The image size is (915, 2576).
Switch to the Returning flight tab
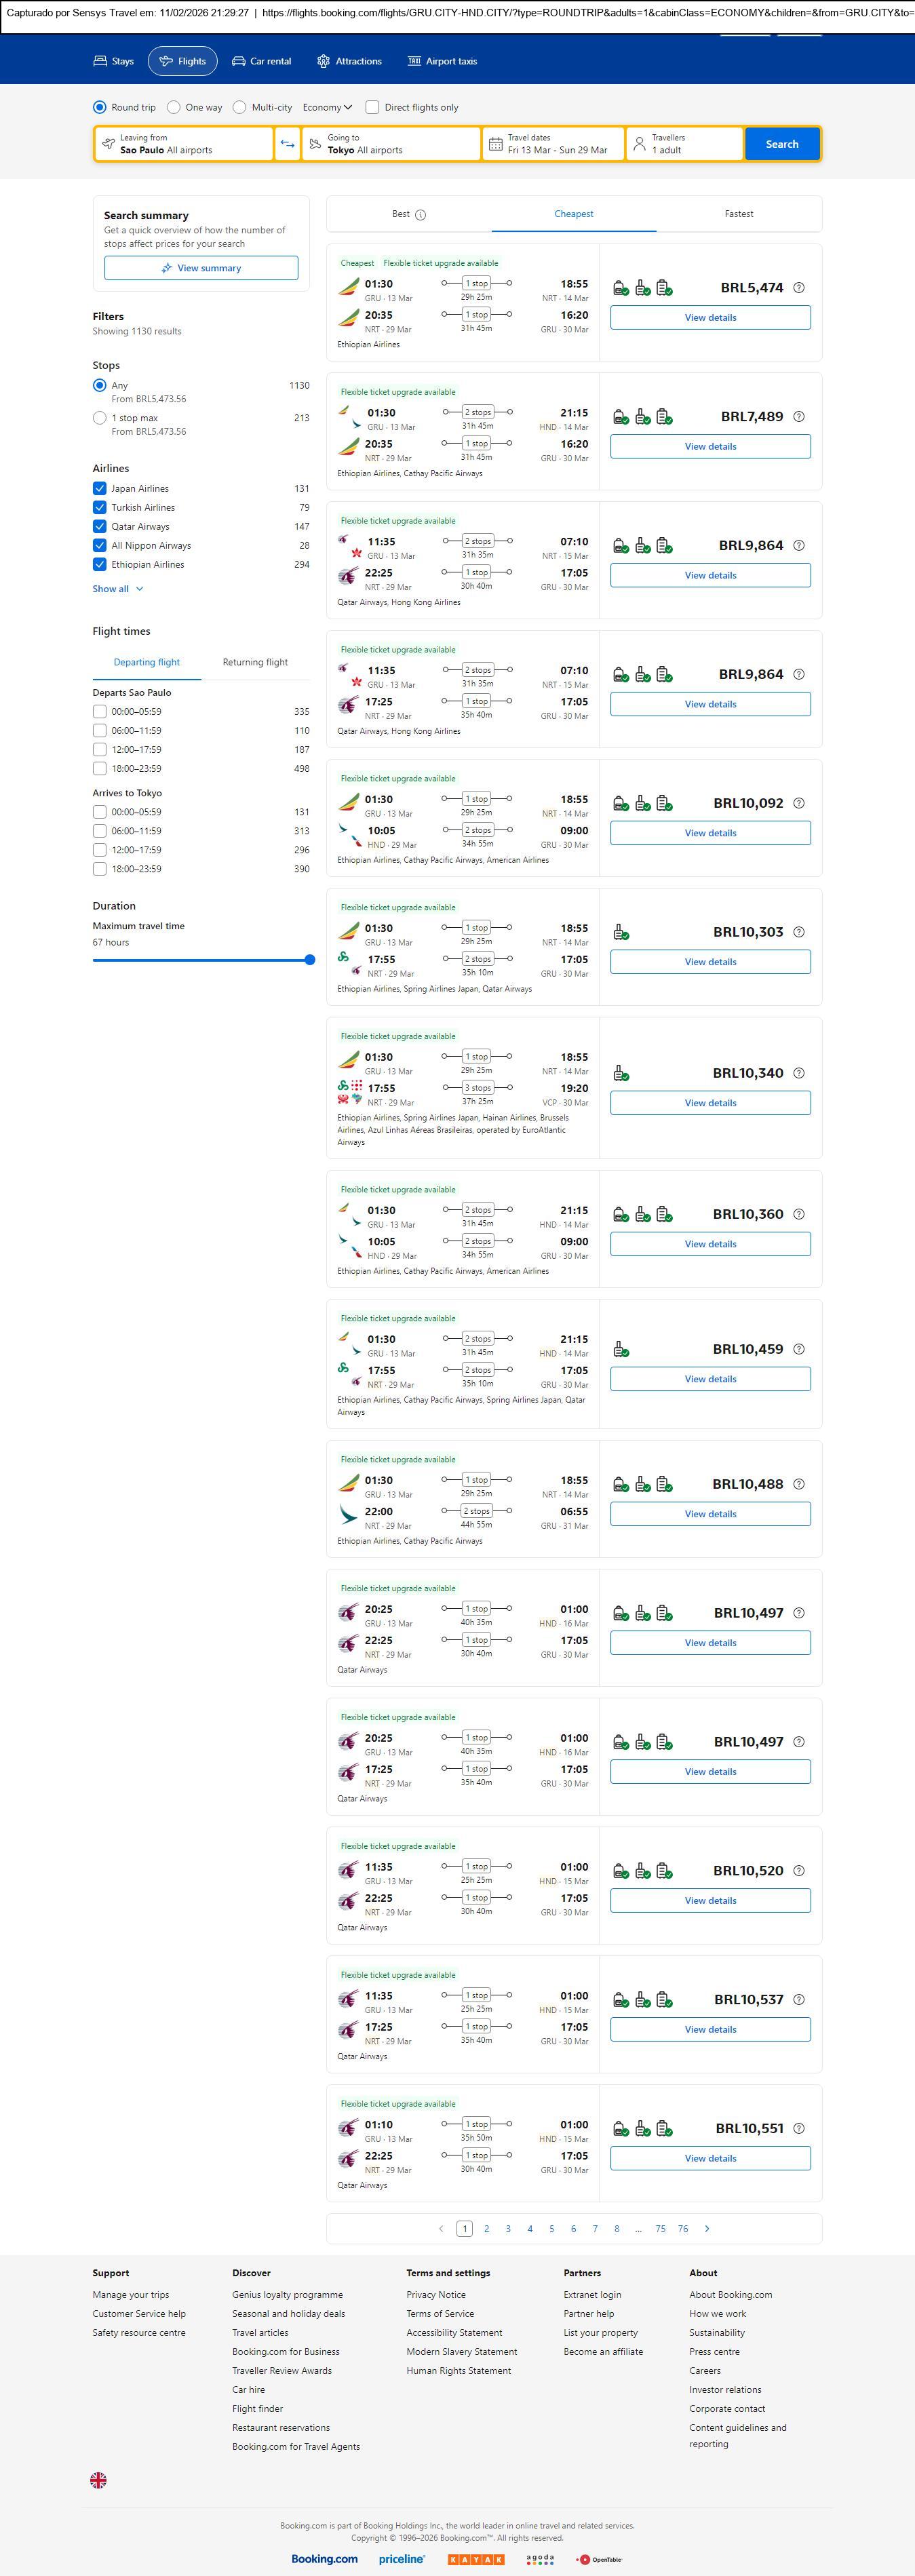[255, 662]
